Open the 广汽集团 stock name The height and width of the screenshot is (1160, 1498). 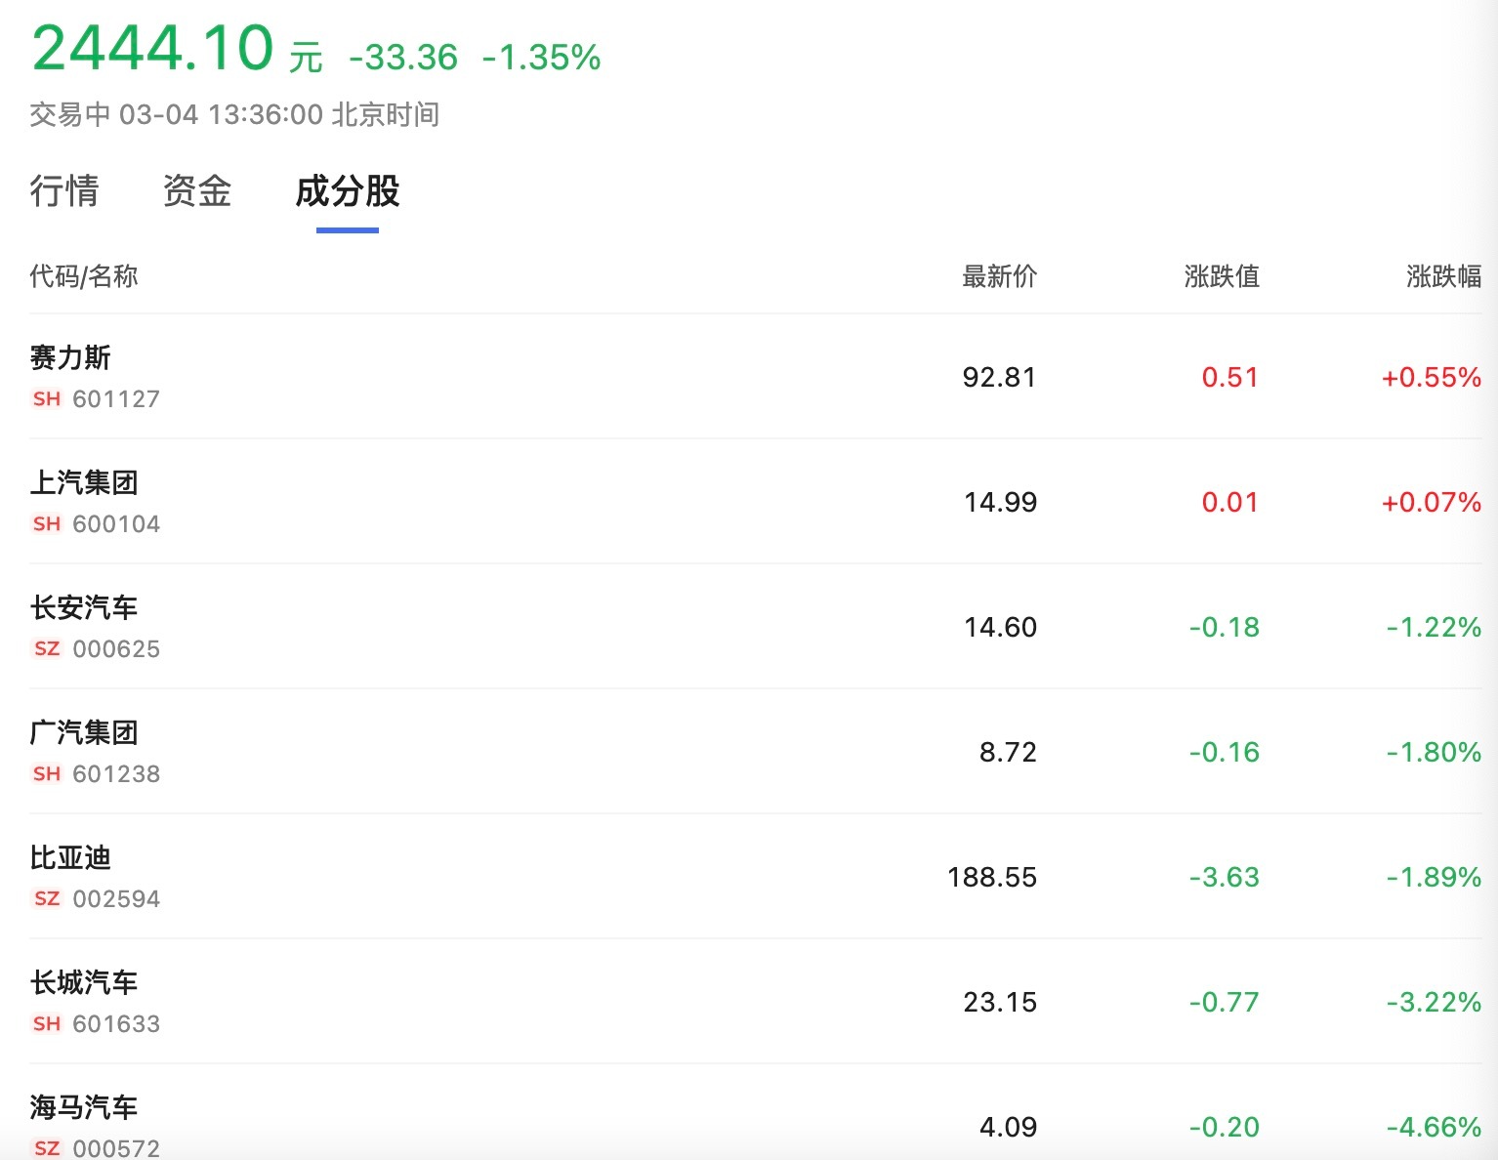pos(84,732)
